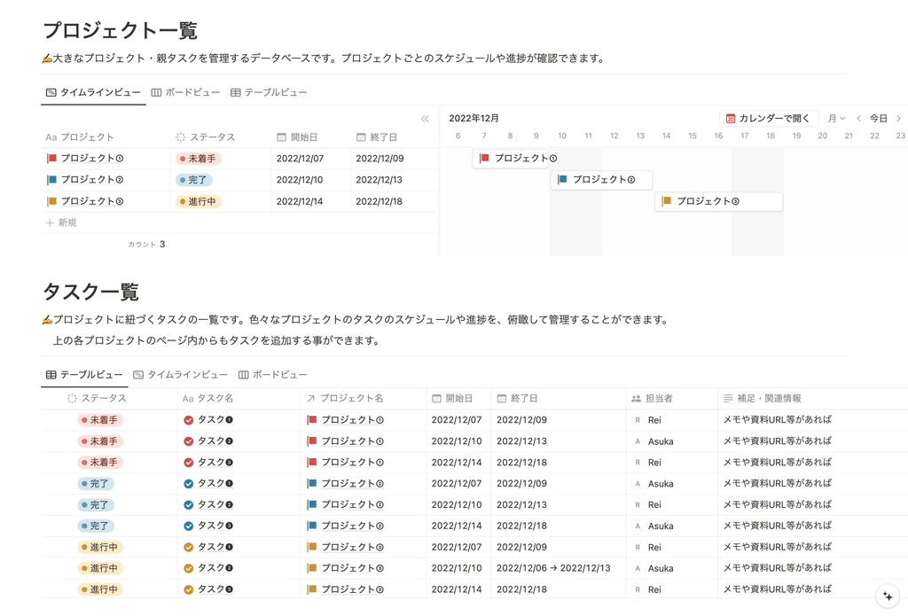
Task: Click カレンダーで開く button
Action: tap(769, 119)
